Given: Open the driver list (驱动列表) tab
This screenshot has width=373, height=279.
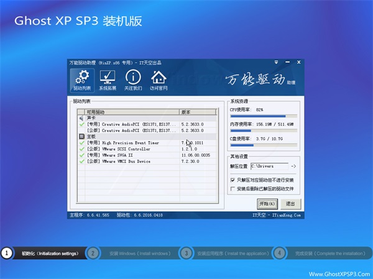Looking at the screenshot, I should (80, 81).
